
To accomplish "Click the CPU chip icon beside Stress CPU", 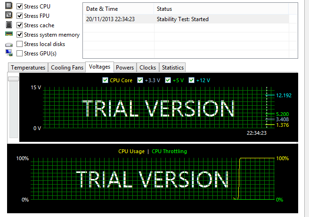I will point(8,7).
